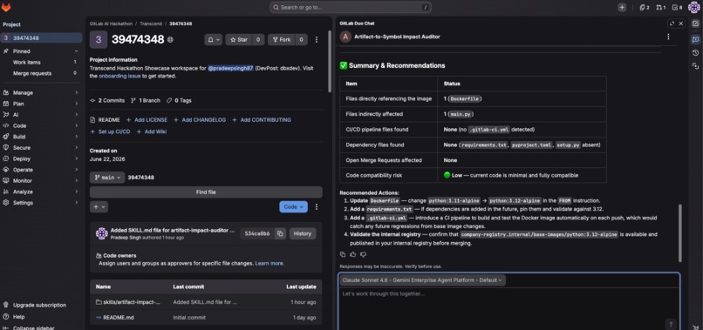This screenshot has height=330, width=703.
Task: Close the GitLab Duo Chat panel
Action: [x=681, y=24]
